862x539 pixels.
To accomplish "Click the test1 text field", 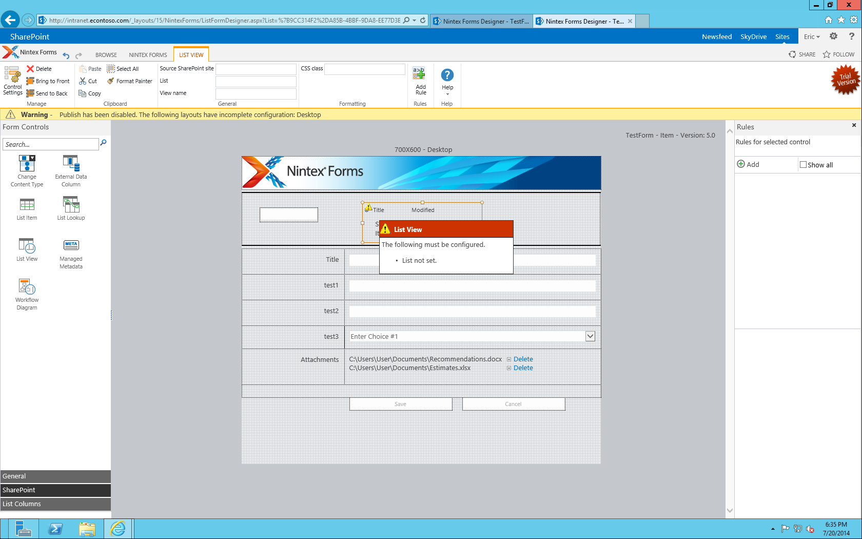I will (472, 285).
